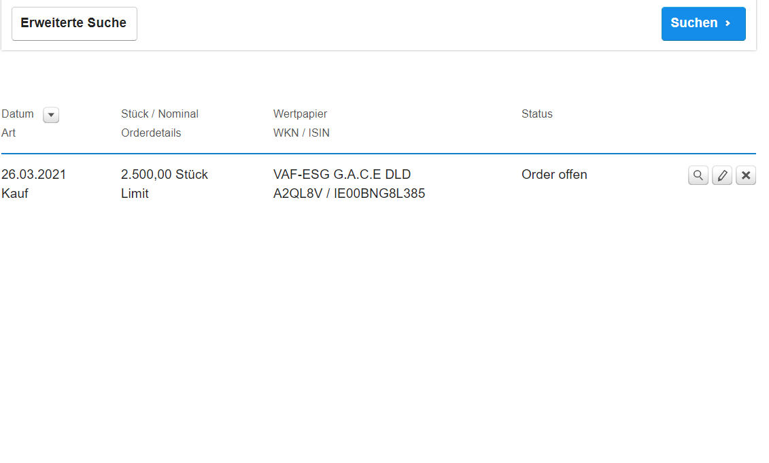Select the Wertpapier column header
Image resolution: width=769 pixels, height=463 pixels.
coord(300,114)
